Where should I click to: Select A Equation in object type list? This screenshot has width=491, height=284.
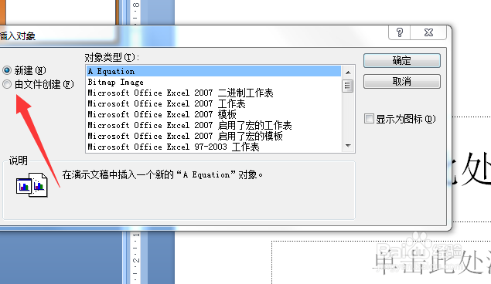click(x=214, y=71)
